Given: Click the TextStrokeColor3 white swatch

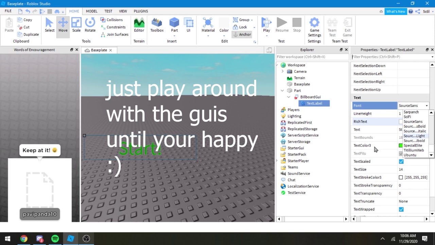Looking at the screenshot, I should [x=401, y=177].
